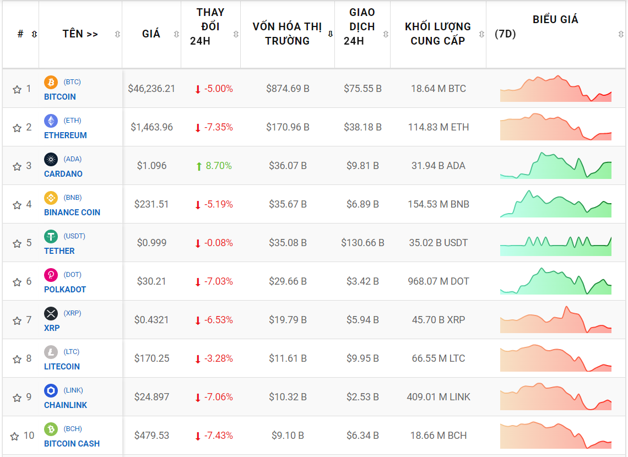The width and height of the screenshot is (628, 457).
Task: Click the Bitcoin Cash green logo icon
Action: [x=51, y=429]
